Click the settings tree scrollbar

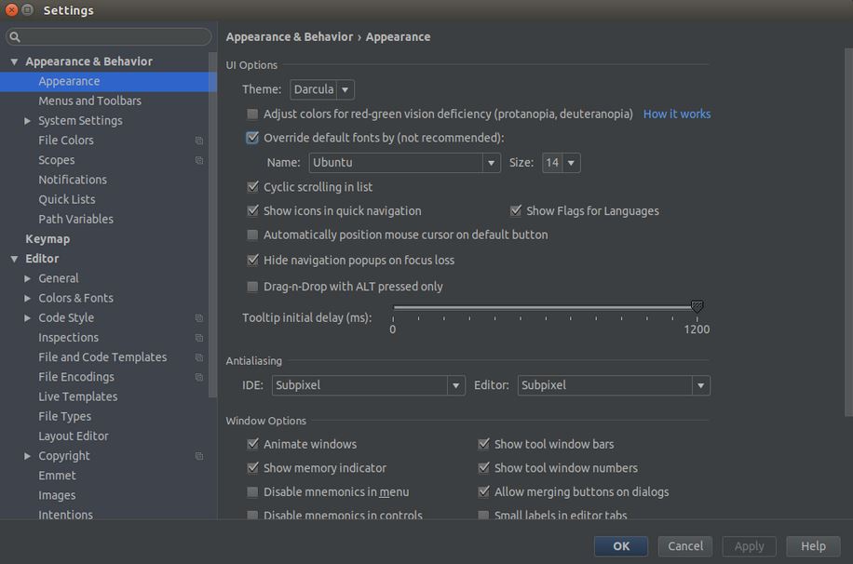pyautogui.click(x=212, y=226)
